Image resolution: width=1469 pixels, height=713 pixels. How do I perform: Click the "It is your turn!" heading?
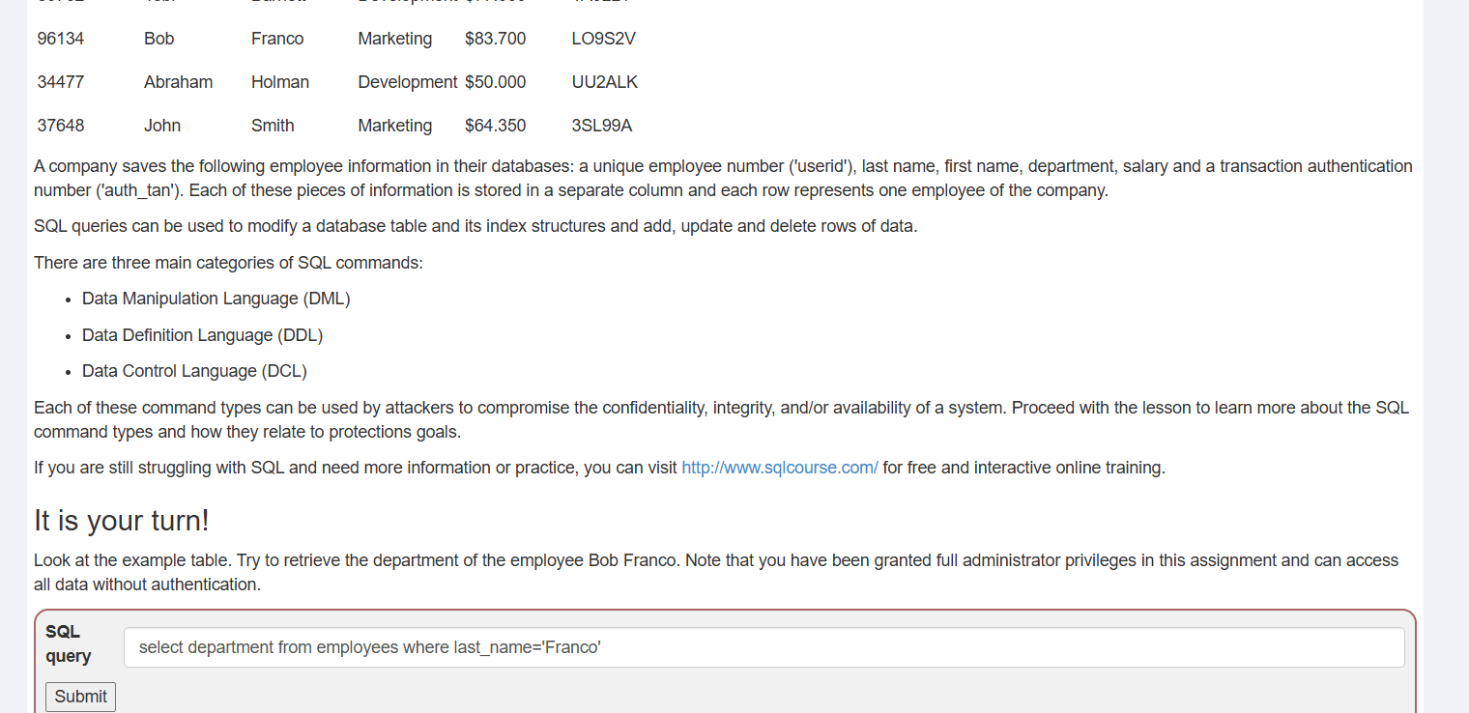coord(122,521)
